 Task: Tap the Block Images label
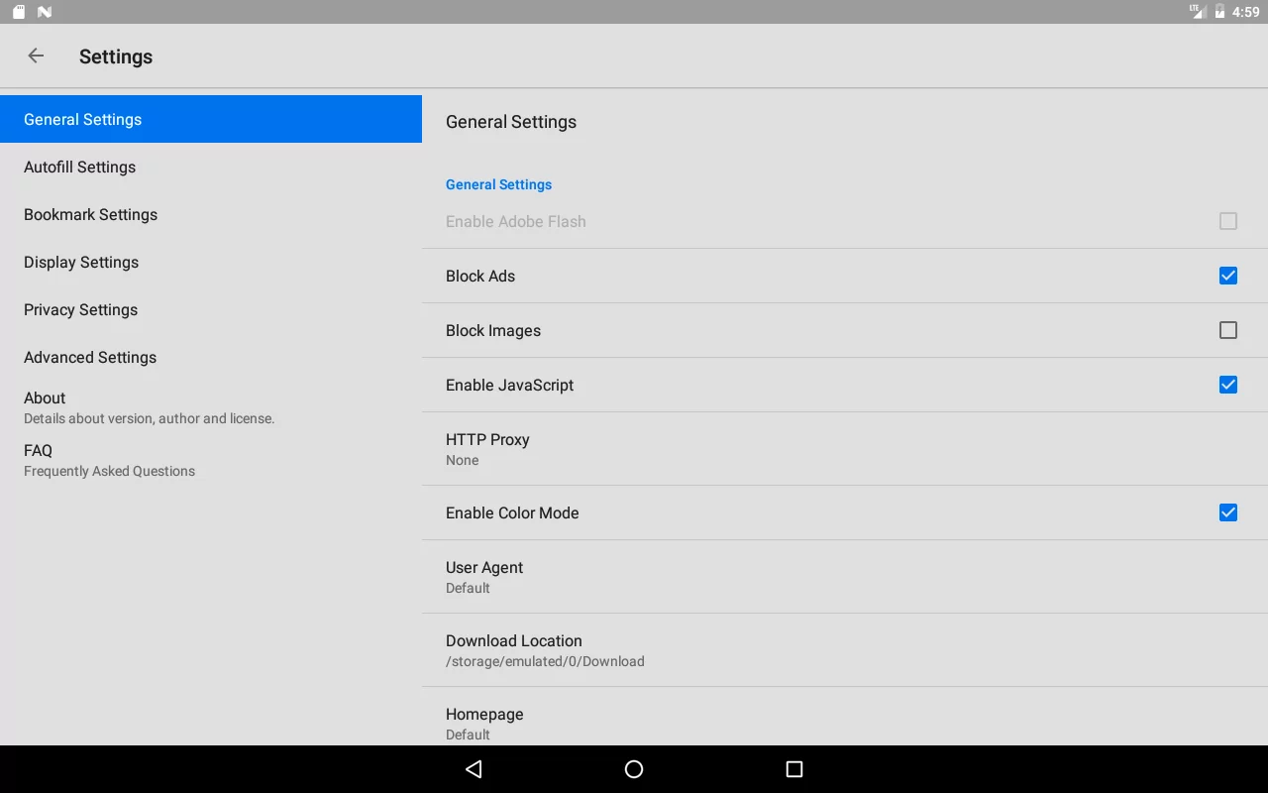point(493,330)
